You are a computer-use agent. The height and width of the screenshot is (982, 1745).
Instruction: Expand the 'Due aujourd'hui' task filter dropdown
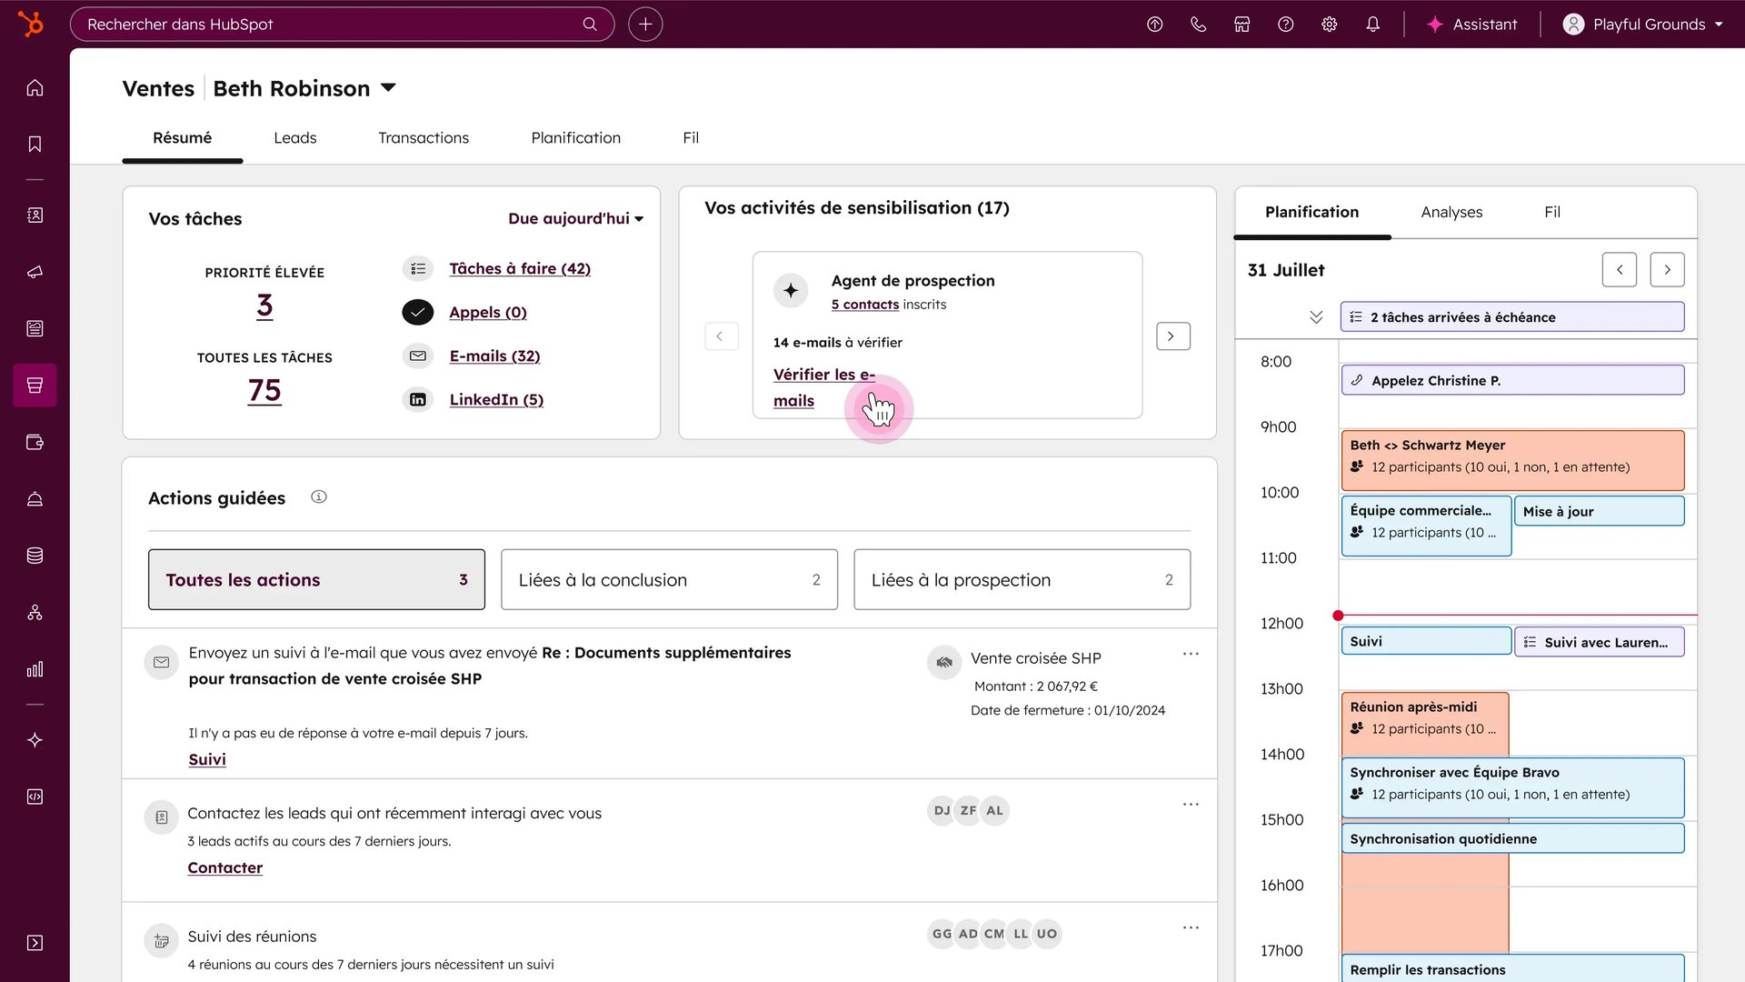pyautogui.click(x=575, y=218)
